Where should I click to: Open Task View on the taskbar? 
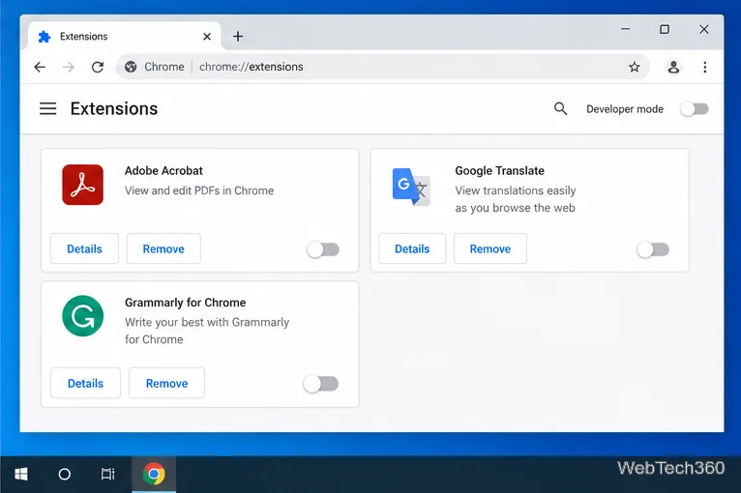point(107,474)
